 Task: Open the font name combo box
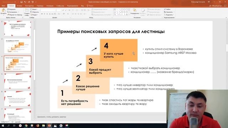(48, 10)
